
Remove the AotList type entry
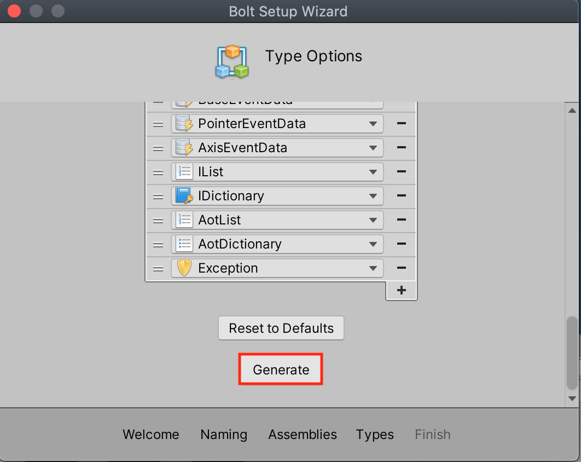(401, 220)
